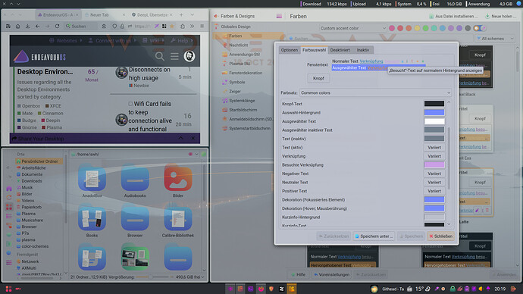
Task: Click the Speichern unter button
Action: 374,236
